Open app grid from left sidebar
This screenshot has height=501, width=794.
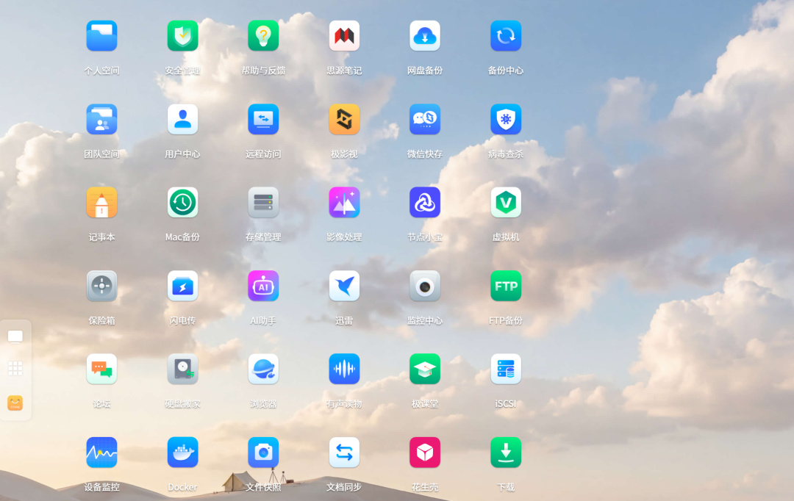click(x=15, y=369)
